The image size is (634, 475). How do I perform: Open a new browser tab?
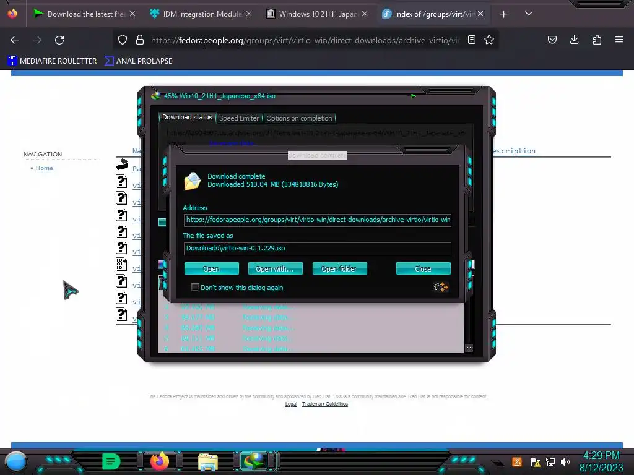click(x=503, y=14)
